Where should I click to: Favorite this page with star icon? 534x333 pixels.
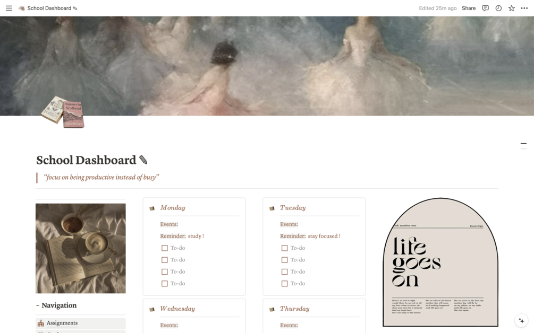(x=511, y=8)
